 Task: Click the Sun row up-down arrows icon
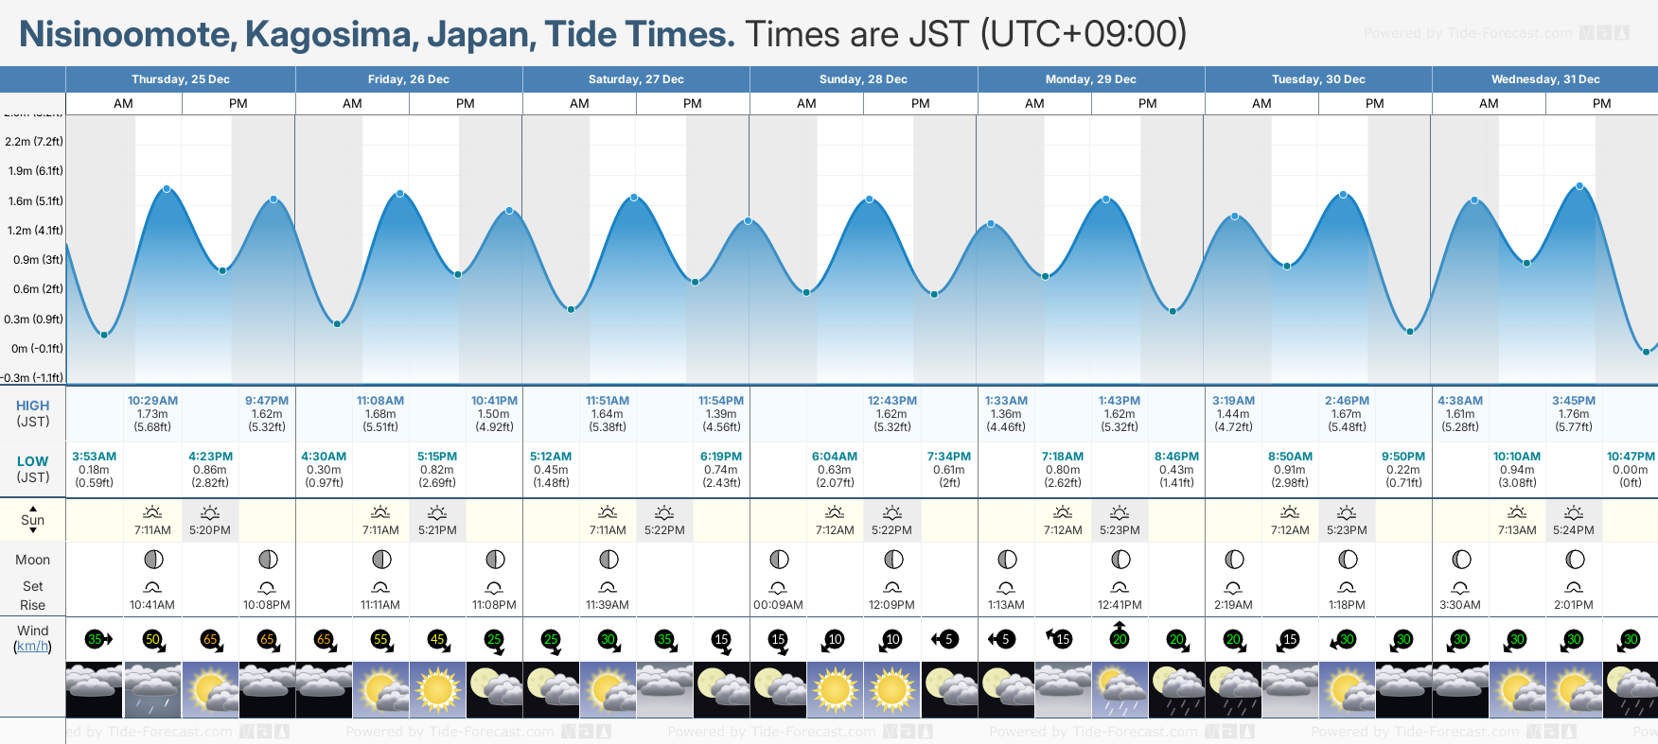(x=33, y=520)
